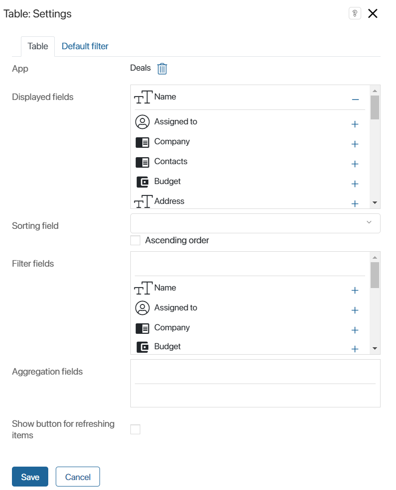The height and width of the screenshot is (490, 396).
Task: Click the user icon beside Assigned to in Displayed fields
Action: pos(142,122)
